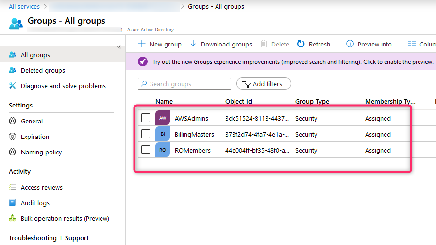
Task: Click the Refresh button label
Action: (x=319, y=45)
